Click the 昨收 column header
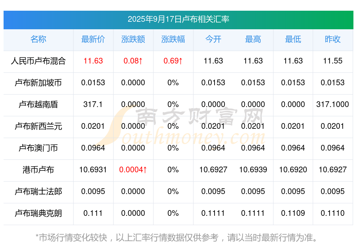Viewport: 357px width, 249px height. click(x=333, y=39)
